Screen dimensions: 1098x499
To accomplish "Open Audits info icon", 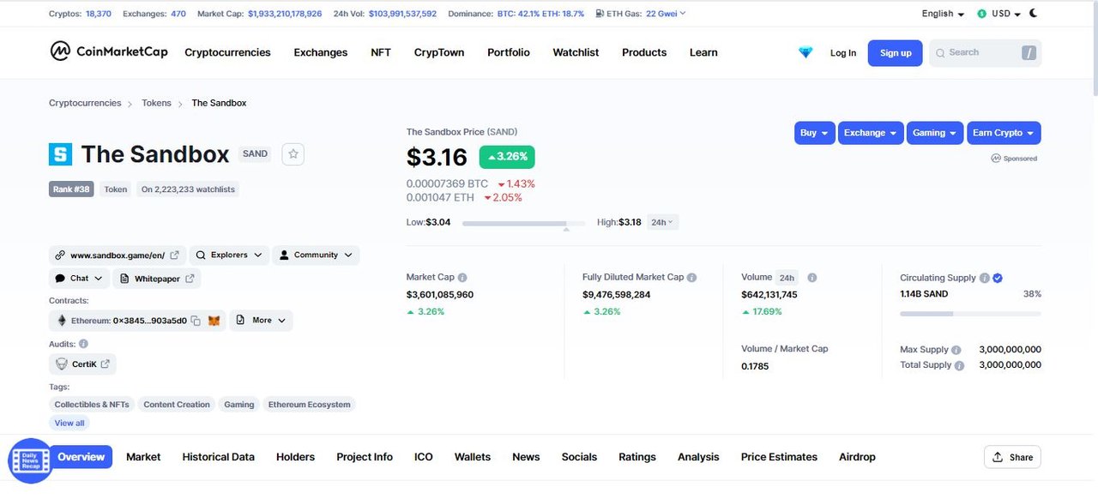I will [x=83, y=344].
